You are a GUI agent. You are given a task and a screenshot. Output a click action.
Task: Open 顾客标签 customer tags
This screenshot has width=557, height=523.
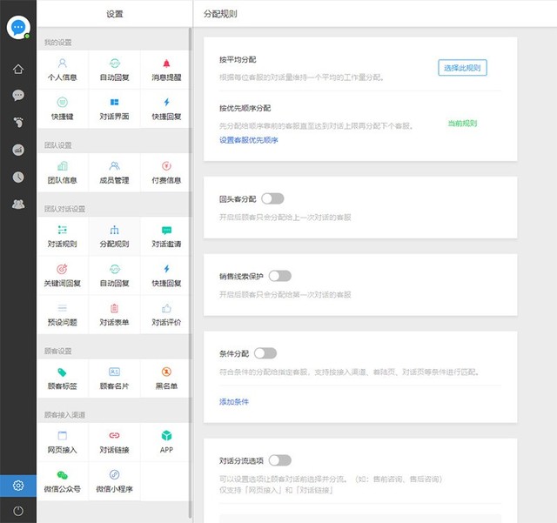[62, 378]
